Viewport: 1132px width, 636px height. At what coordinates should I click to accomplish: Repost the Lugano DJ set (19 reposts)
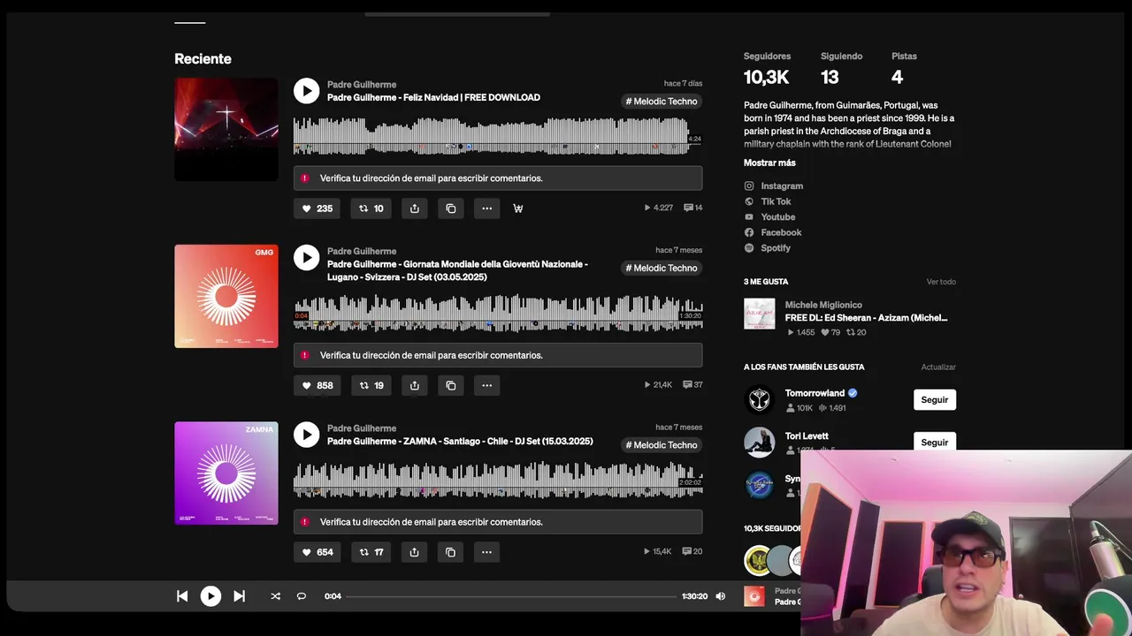pos(371,385)
